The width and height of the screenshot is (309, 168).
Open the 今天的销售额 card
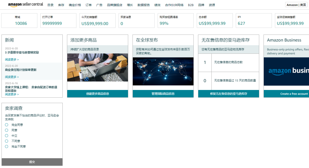[98, 21]
